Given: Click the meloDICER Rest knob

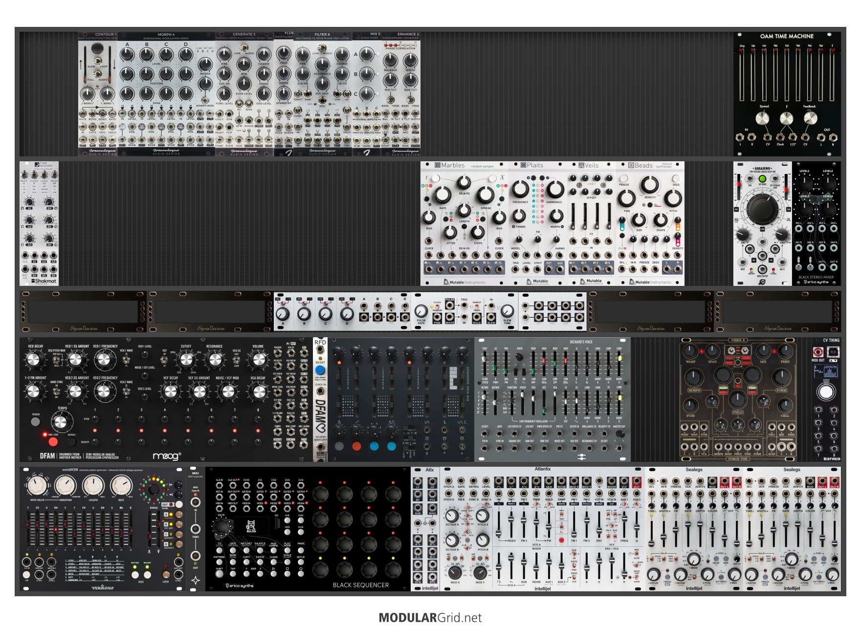Looking at the screenshot, I should (x=121, y=486).
